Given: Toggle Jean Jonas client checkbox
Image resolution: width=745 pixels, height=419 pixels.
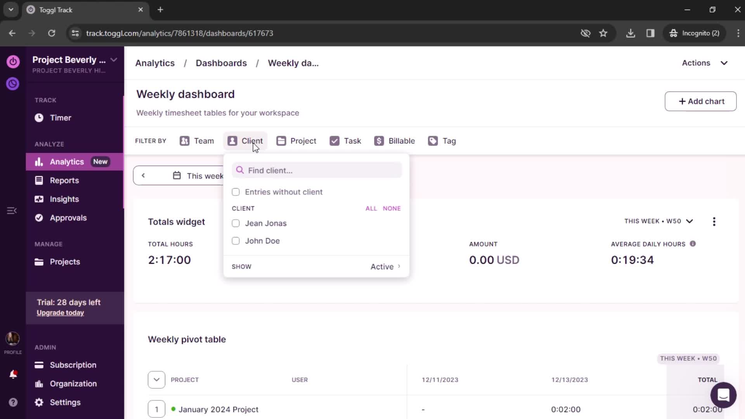Looking at the screenshot, I should (x=236, y=223).
